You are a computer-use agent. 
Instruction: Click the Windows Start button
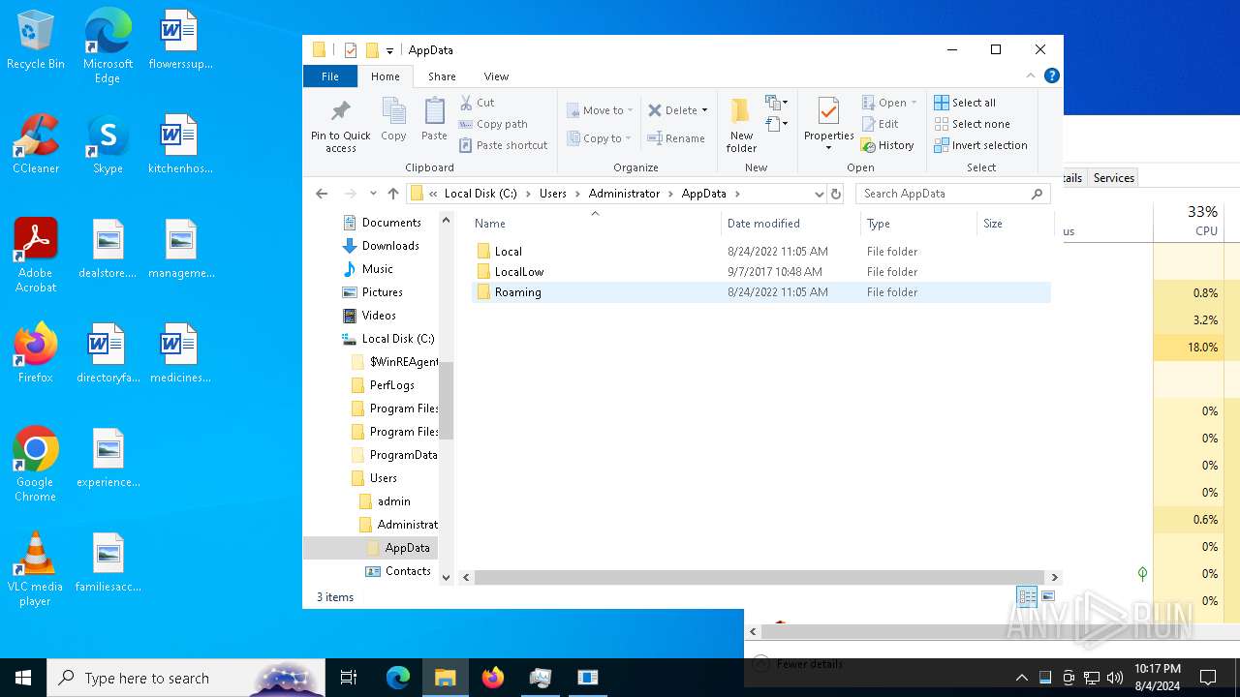click(23, 678)
